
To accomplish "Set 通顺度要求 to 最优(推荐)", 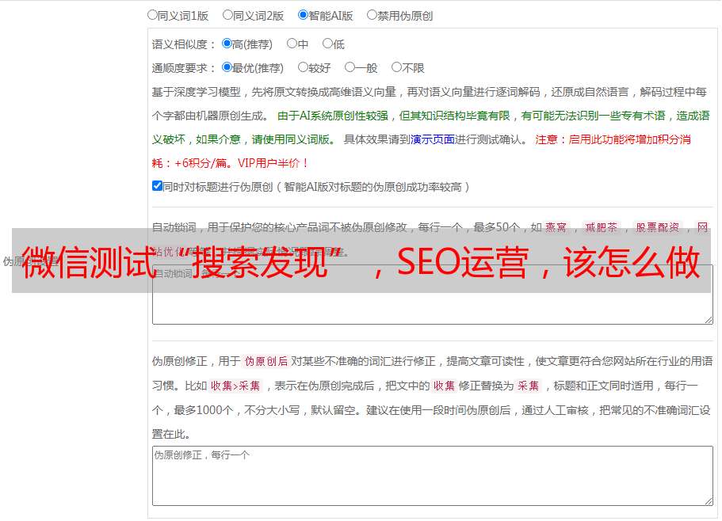I will pyautogui.click(x=227, y=67).
